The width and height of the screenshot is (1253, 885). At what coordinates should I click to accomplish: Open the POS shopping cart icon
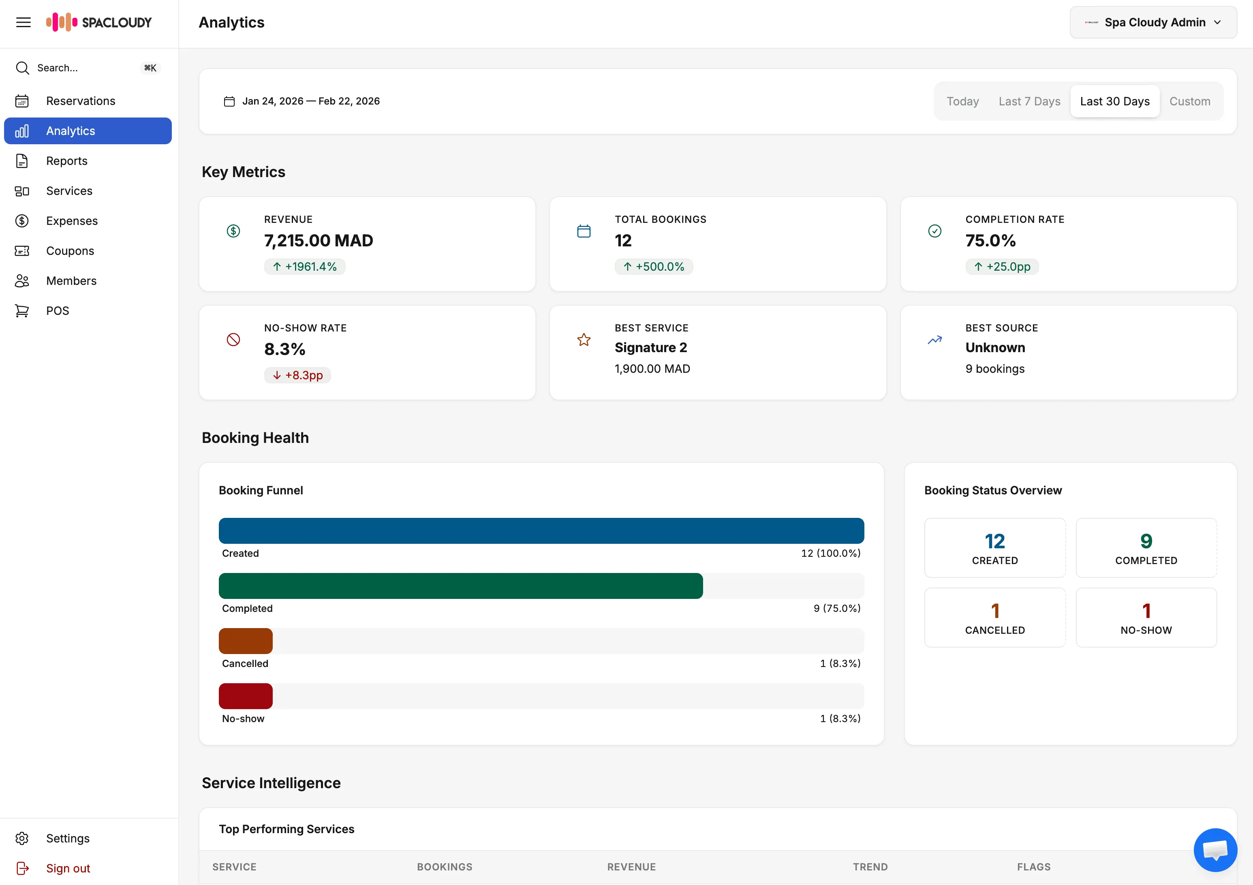[x=22, y=310]
